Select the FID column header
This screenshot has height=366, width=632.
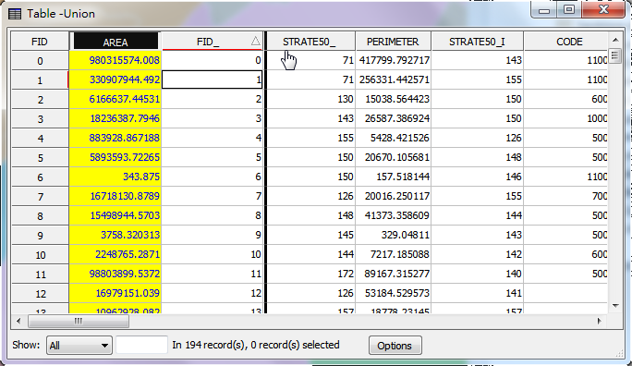(x=40, y=42)
